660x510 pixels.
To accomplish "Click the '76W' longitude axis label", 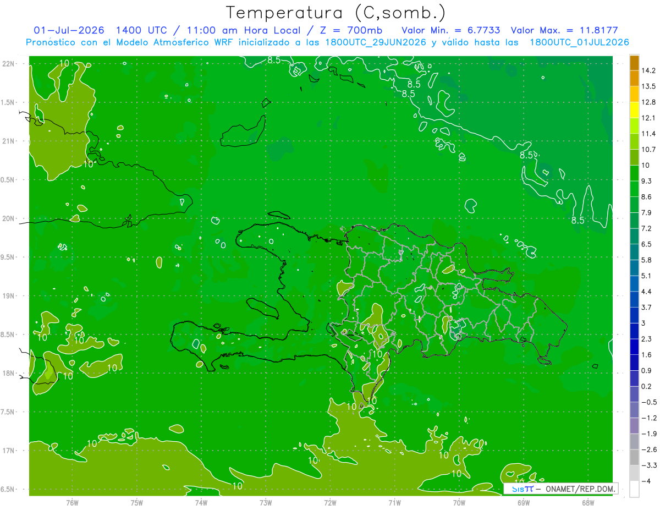I will tap(72, 503).
